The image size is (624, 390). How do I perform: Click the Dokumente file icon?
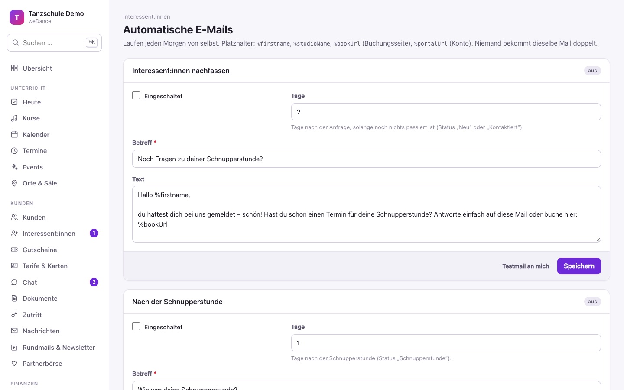(x=14, y=299)
